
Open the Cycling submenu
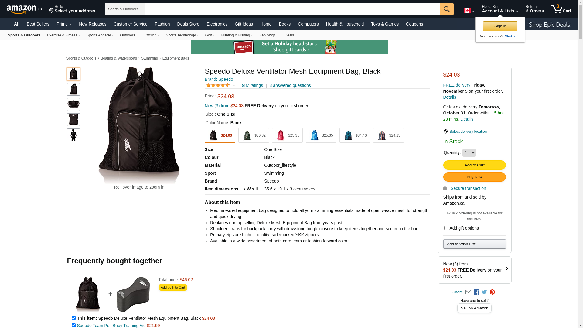coord(152,35)
